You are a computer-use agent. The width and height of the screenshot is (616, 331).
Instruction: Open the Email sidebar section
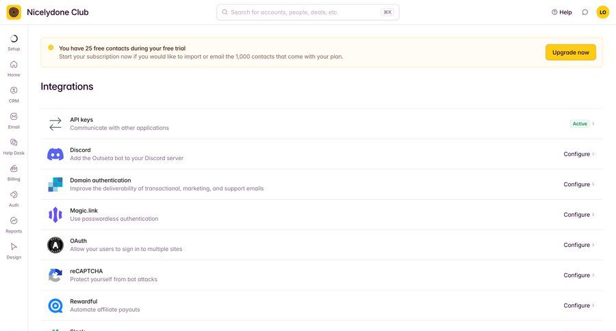[x=14, y=121]
